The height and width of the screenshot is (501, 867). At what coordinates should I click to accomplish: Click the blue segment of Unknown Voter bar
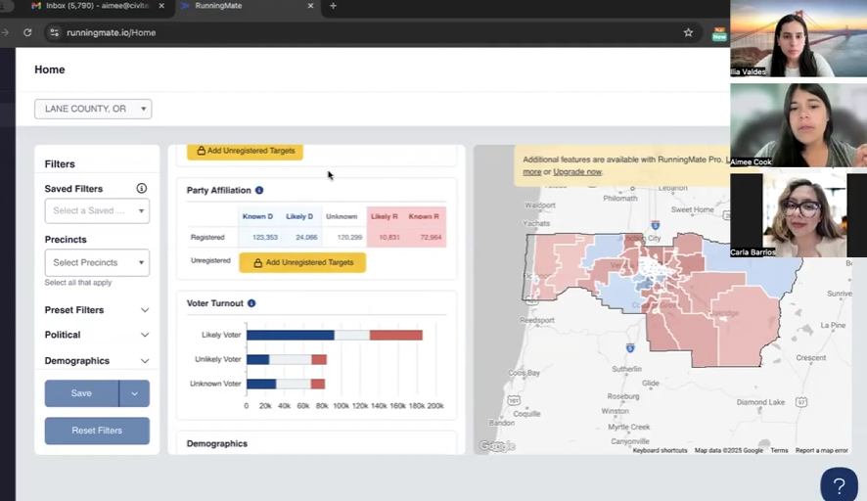coord(261,384)
